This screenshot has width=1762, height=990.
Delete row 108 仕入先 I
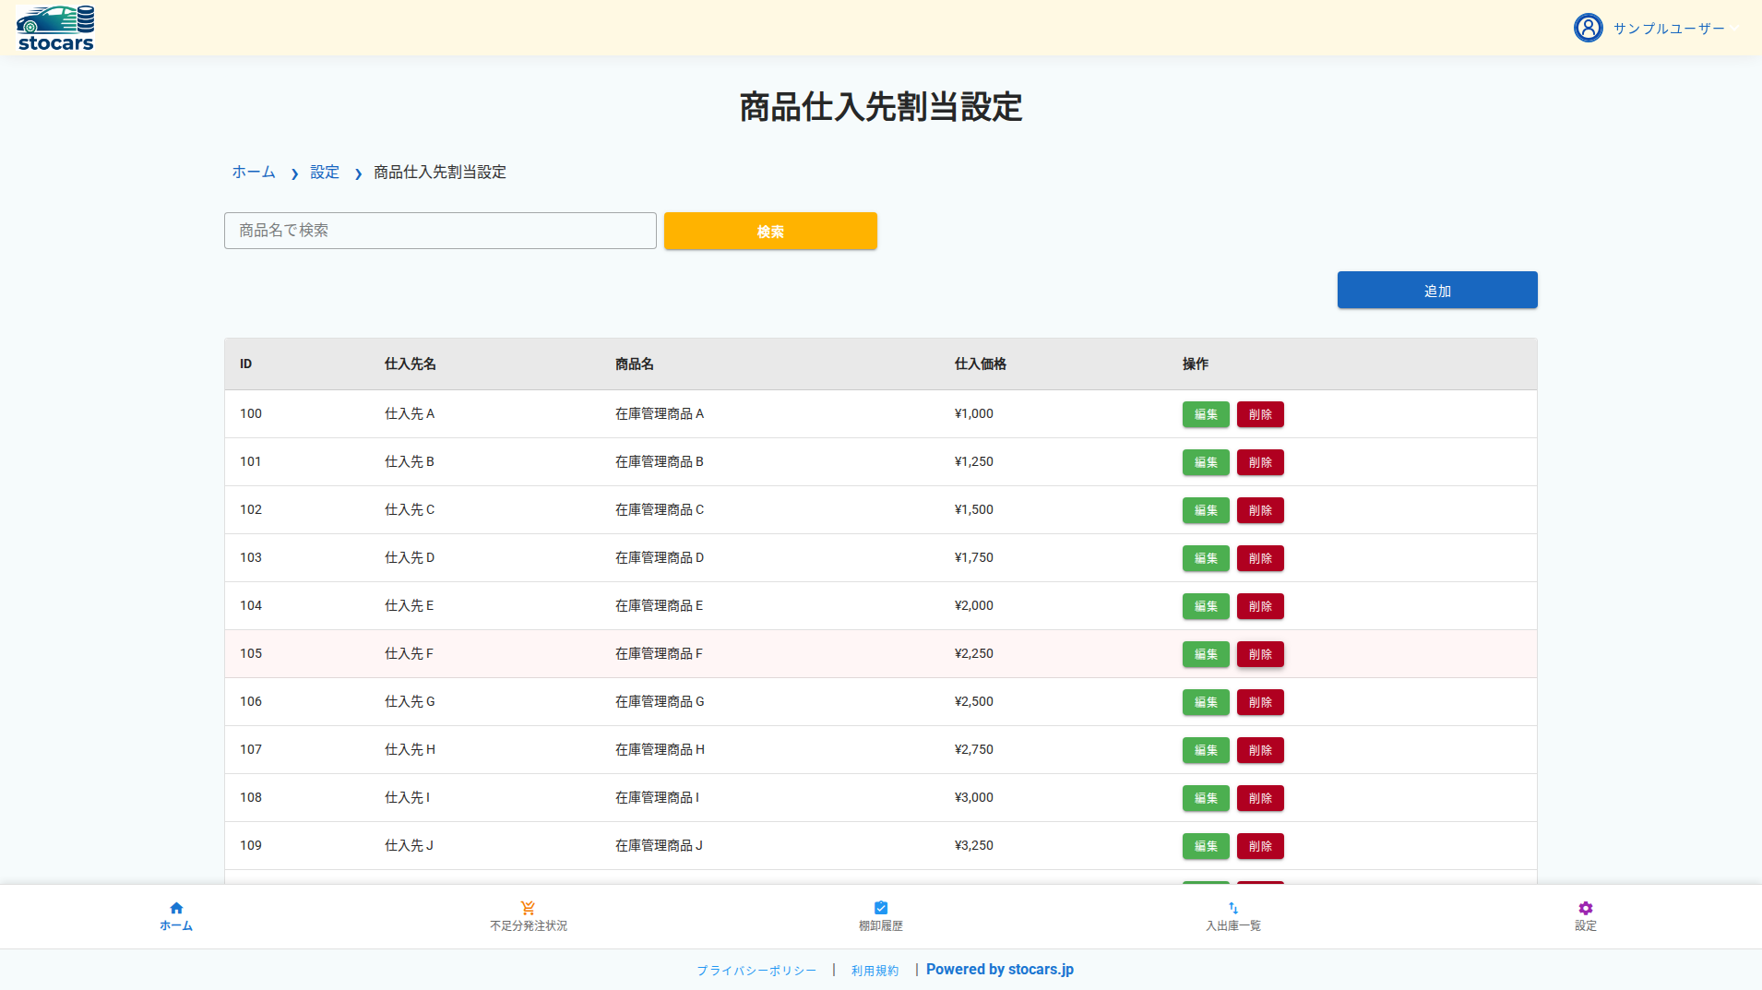click(x=1260, y=798)
